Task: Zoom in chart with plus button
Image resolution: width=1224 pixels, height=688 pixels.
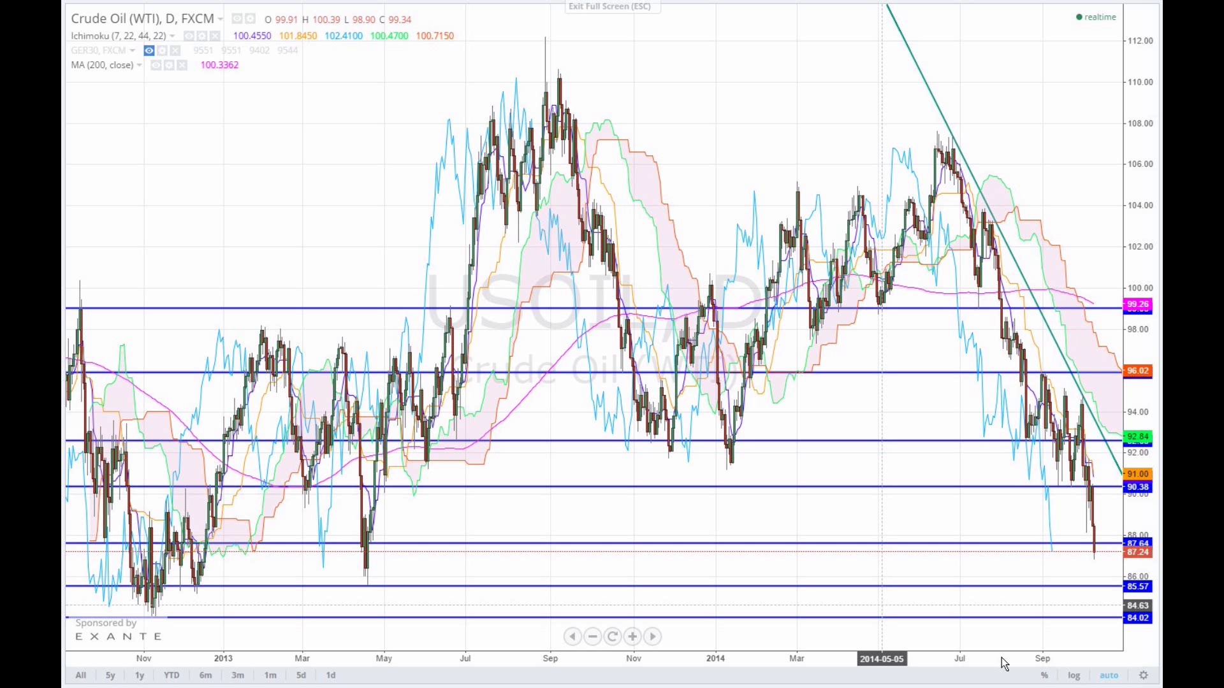Action: coord(632,636)
